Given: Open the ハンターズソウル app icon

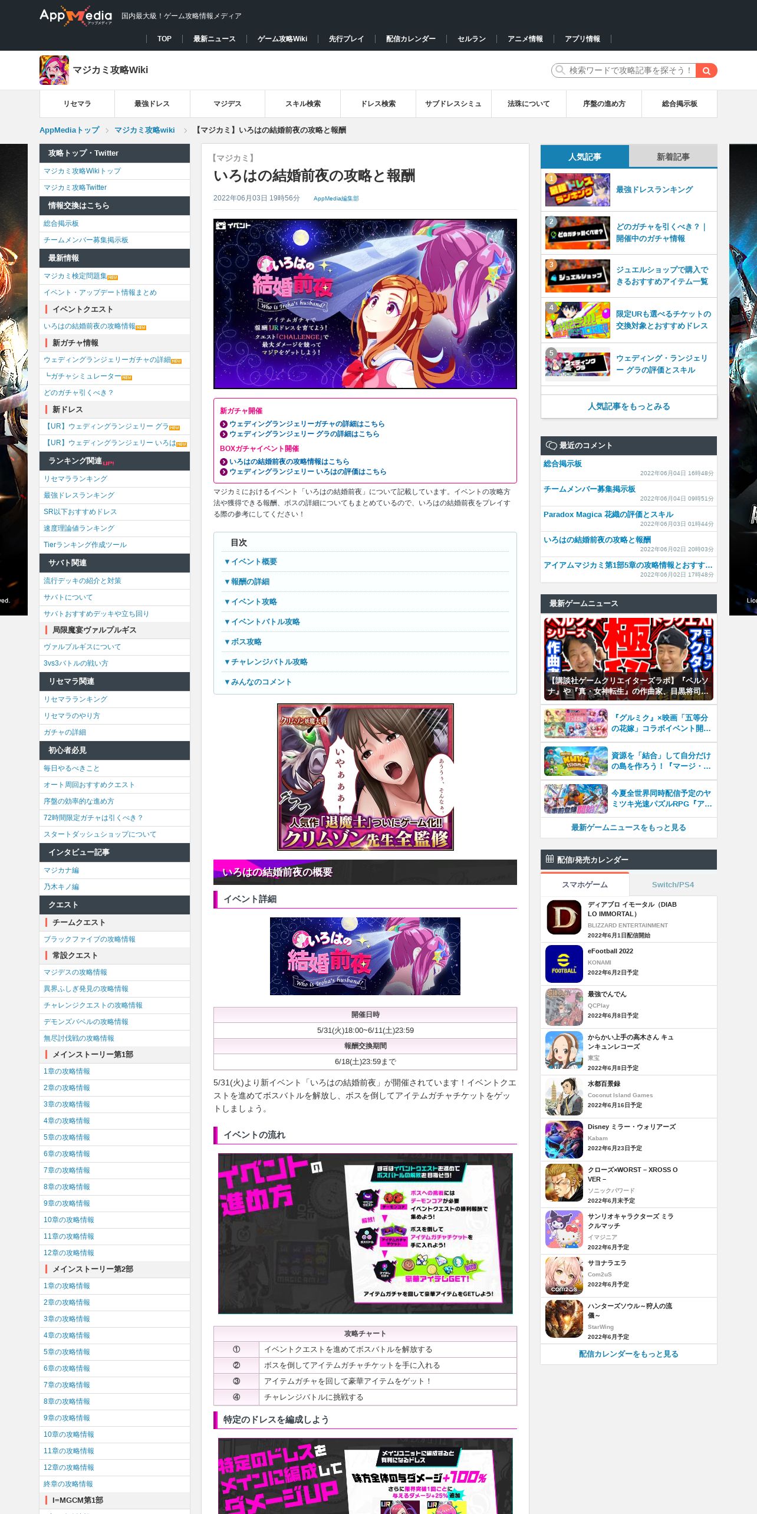Looking at the screenshot, I should pos(564,1319).
